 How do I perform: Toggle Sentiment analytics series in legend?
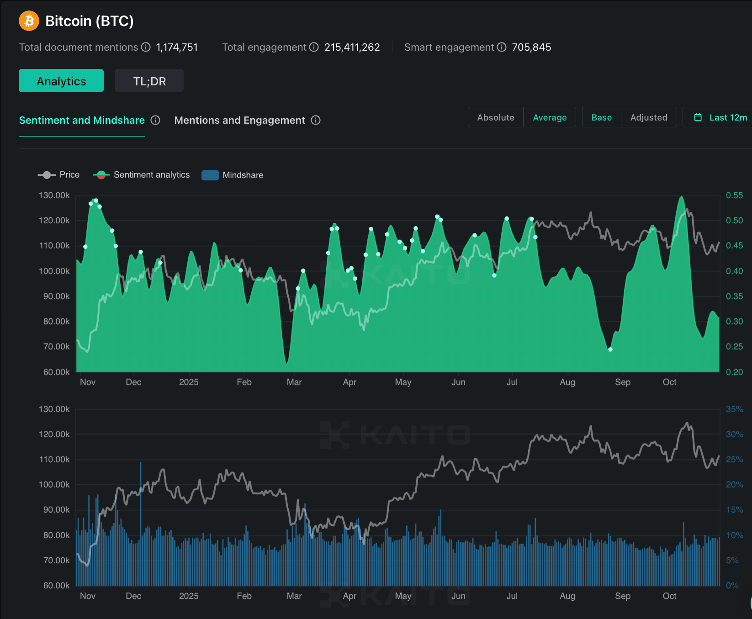coord(141,175)
